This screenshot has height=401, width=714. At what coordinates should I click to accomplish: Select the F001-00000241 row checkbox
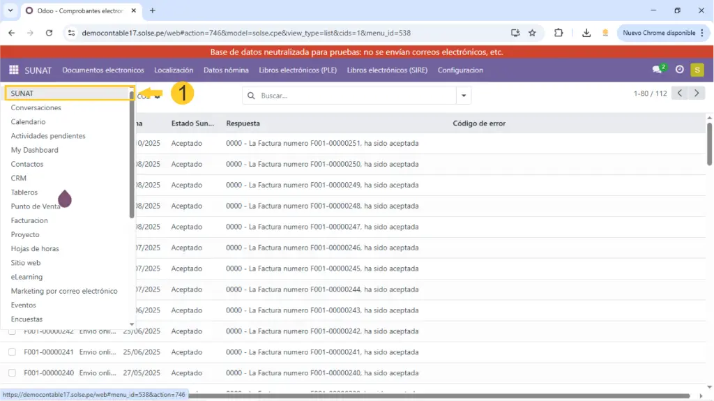tap(13, 352)
